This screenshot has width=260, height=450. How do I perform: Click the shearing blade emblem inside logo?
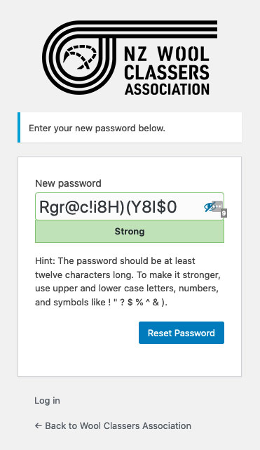tap(80, 57)
